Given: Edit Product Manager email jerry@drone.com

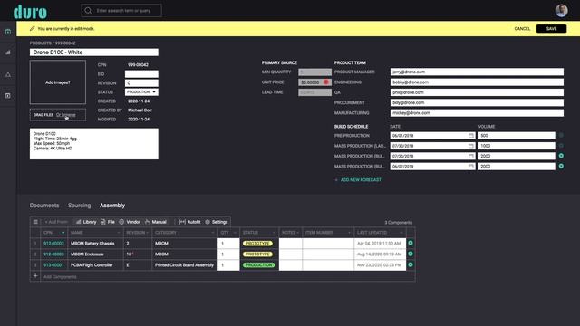Looking at the screenshot, I should (477, 72).
